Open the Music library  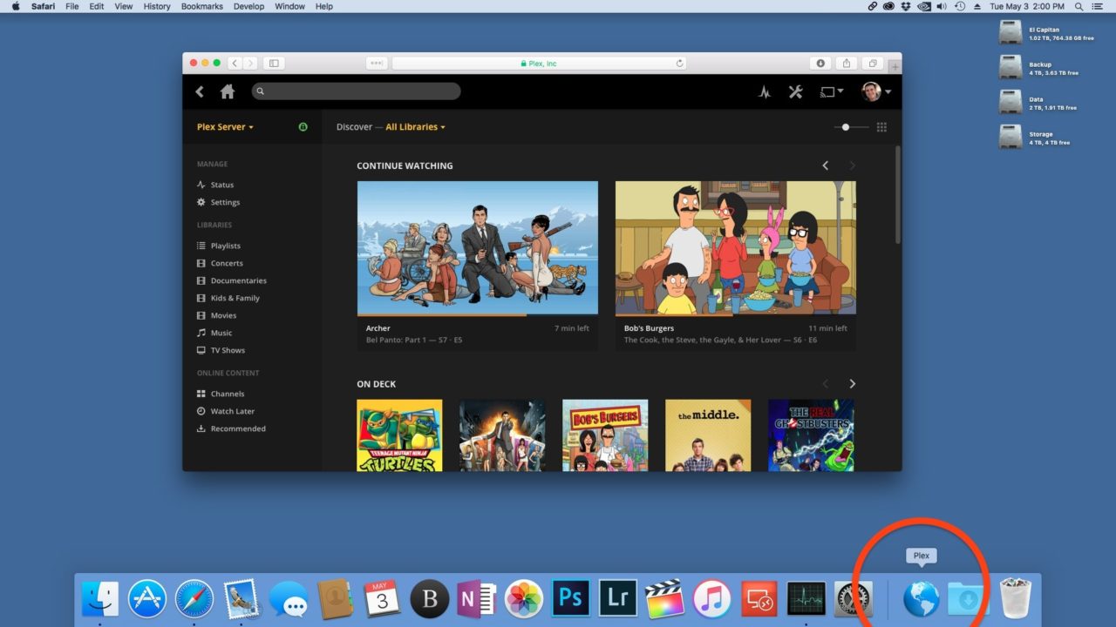pos(214,333)
